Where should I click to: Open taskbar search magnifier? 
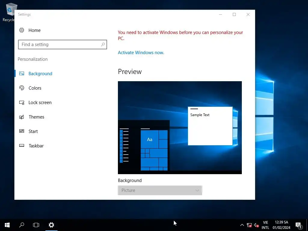coord(22,225)
